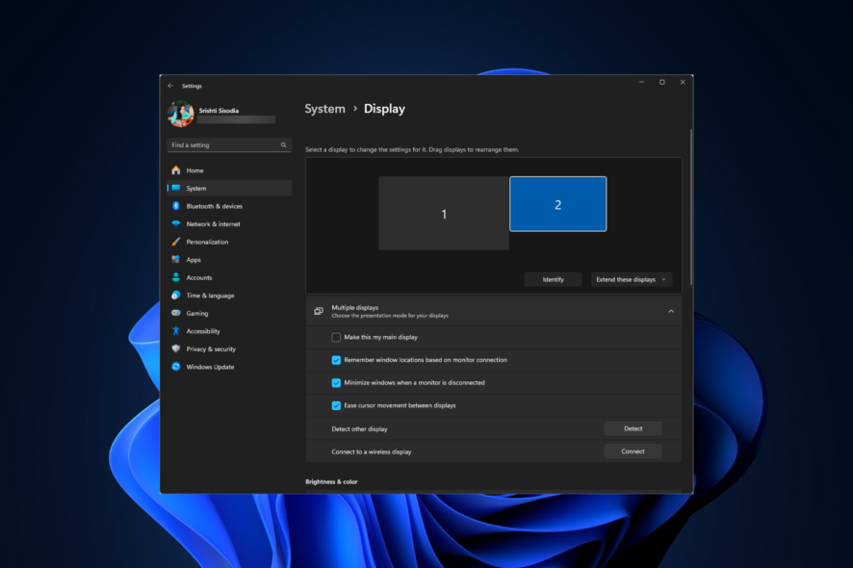Open the Windows Update sync icon
The width and height of the screenshot is (853, 568).
[x=176, y=367]
